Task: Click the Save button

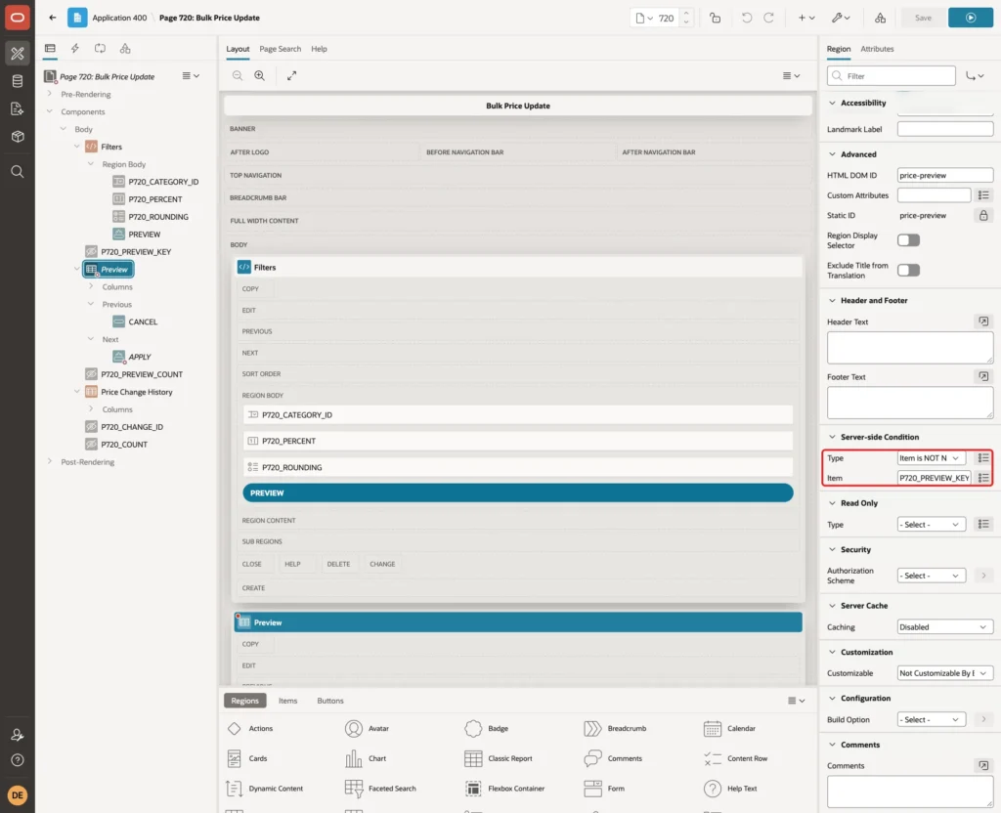Action: [923, 18]
